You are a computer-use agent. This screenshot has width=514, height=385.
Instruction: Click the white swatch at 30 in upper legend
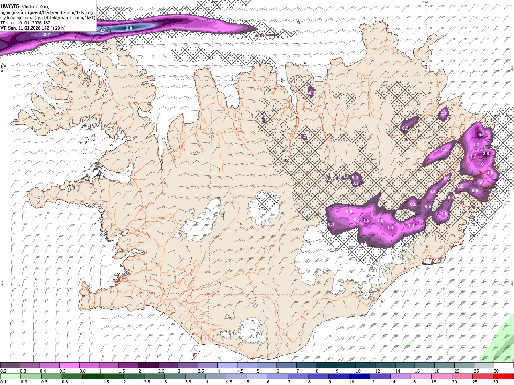[x=503, y=365]
